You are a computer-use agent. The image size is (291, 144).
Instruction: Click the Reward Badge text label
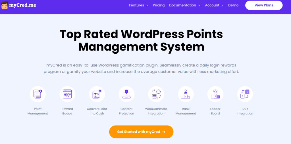[x=67, y=111]
